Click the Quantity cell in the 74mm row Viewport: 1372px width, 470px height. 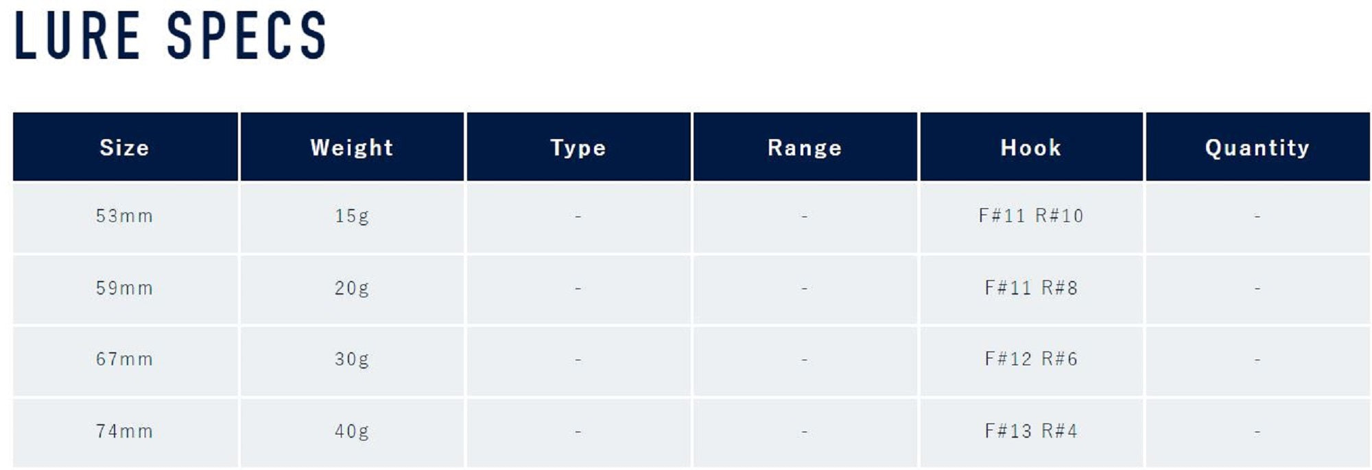[x=1257, y=432]
